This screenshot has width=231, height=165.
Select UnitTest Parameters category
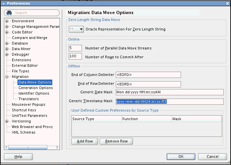click(30, 116)
